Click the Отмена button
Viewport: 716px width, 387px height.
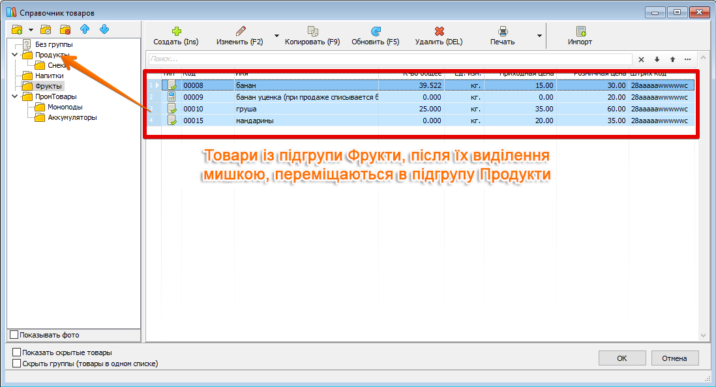coord(674,358)
